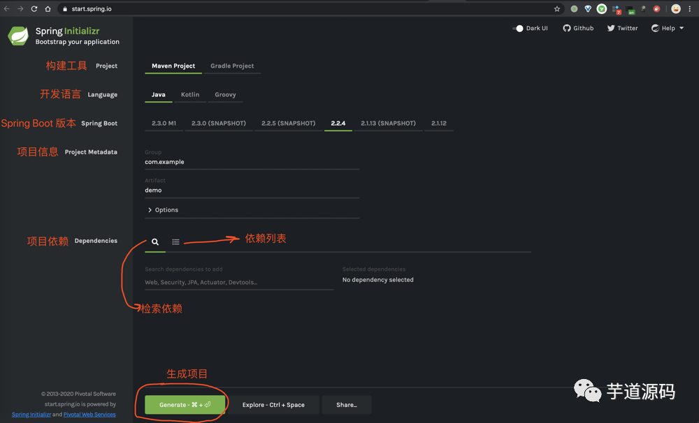Image resolution: width=699 pixels, height=423 pixels.
Task: Reload the page with refresh icon
Action: (x=34, y=9)
